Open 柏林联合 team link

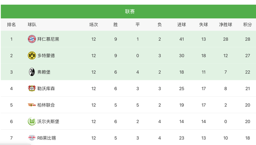[46, 105]
